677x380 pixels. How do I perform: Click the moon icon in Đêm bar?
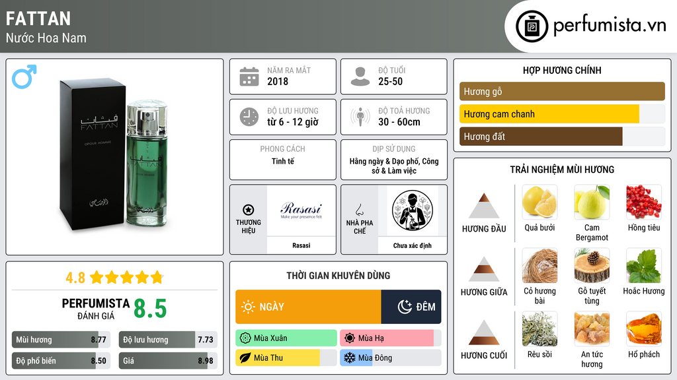(405, 307)
